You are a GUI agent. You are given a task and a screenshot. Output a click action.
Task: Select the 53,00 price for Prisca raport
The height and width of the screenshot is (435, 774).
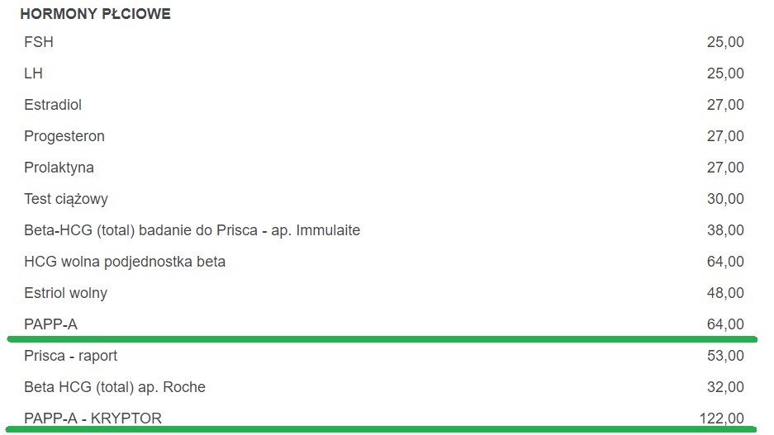pos(725,356)
